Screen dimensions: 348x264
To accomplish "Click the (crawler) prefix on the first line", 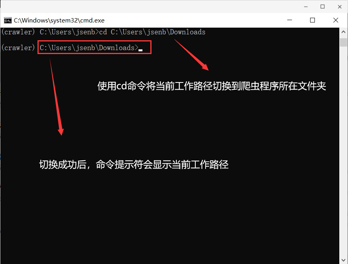I will [x=18, y=32].
